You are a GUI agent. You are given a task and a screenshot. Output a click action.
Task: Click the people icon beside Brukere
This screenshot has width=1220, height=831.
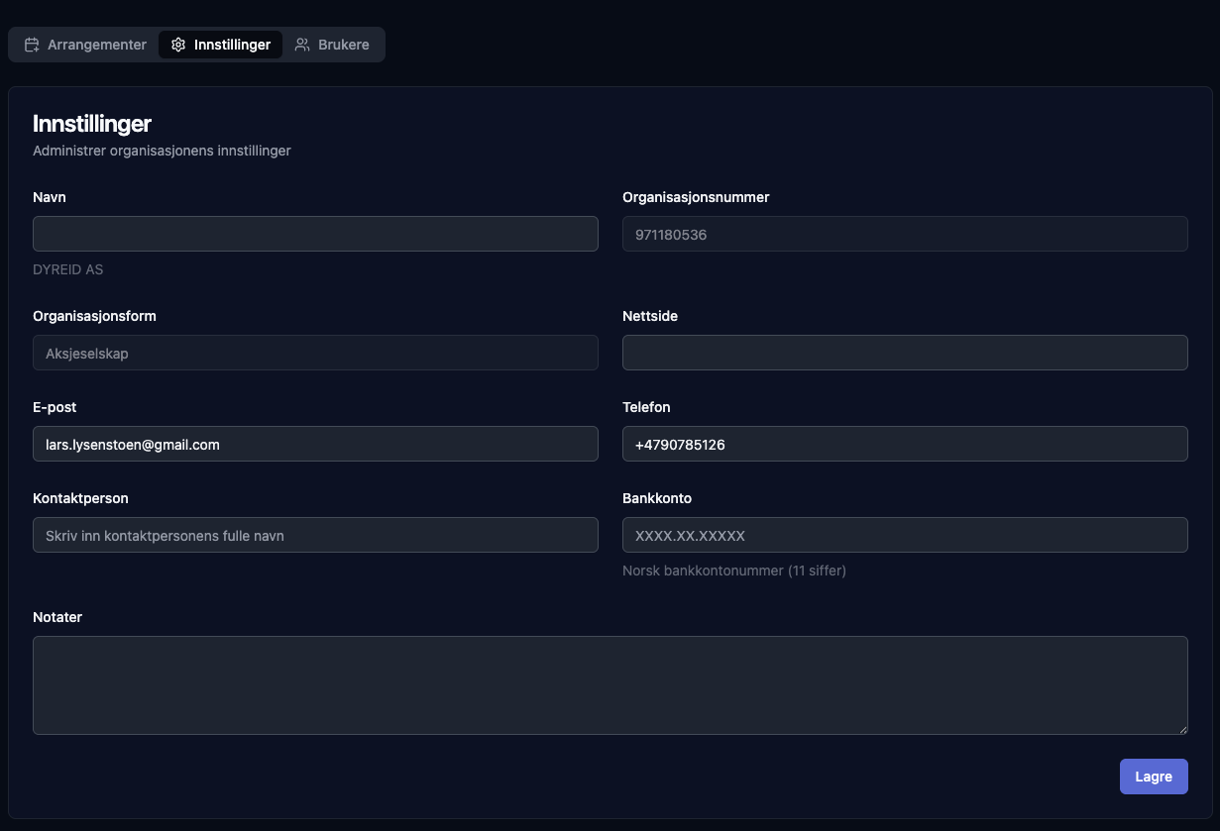(302, 45)
